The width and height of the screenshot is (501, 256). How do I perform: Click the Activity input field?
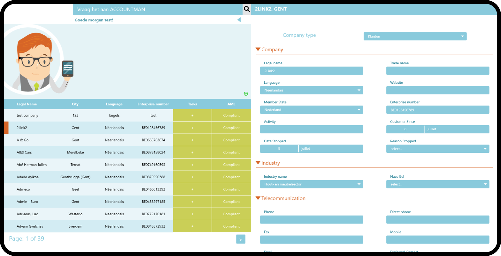pyautogui.click(x=312, y=129)
